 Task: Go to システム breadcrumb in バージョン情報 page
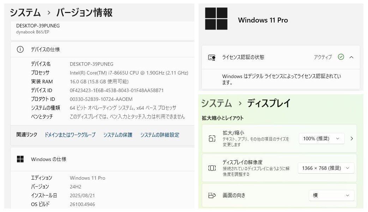click(25, 12)
